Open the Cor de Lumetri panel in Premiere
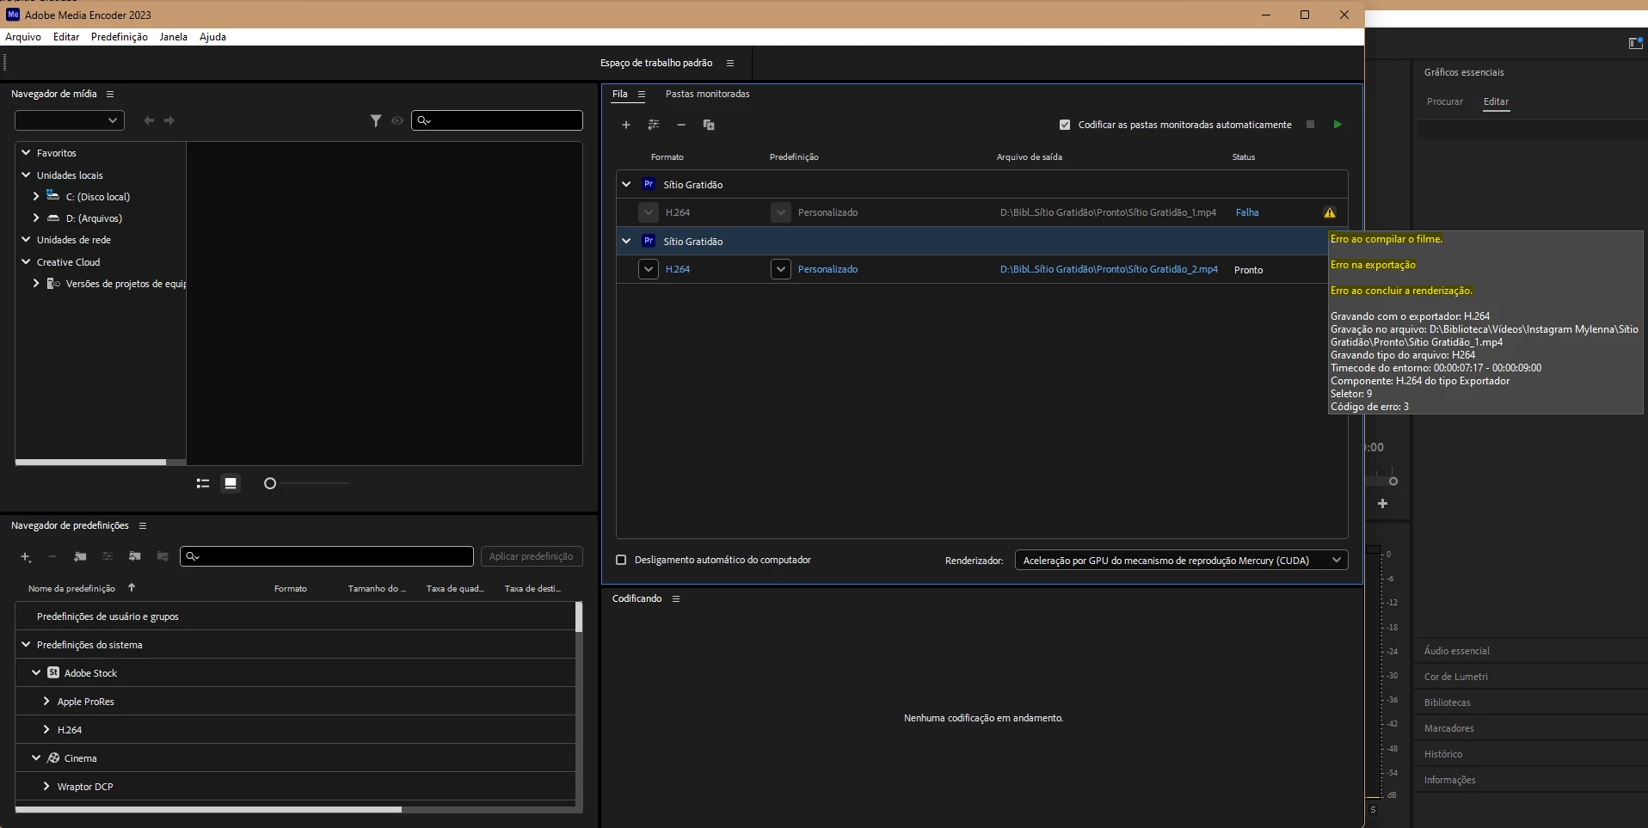 click(x=1456, y=677)
